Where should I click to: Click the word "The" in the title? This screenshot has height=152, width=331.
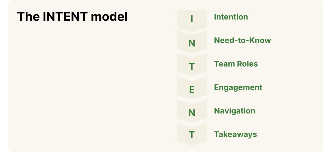click(28, 17)
